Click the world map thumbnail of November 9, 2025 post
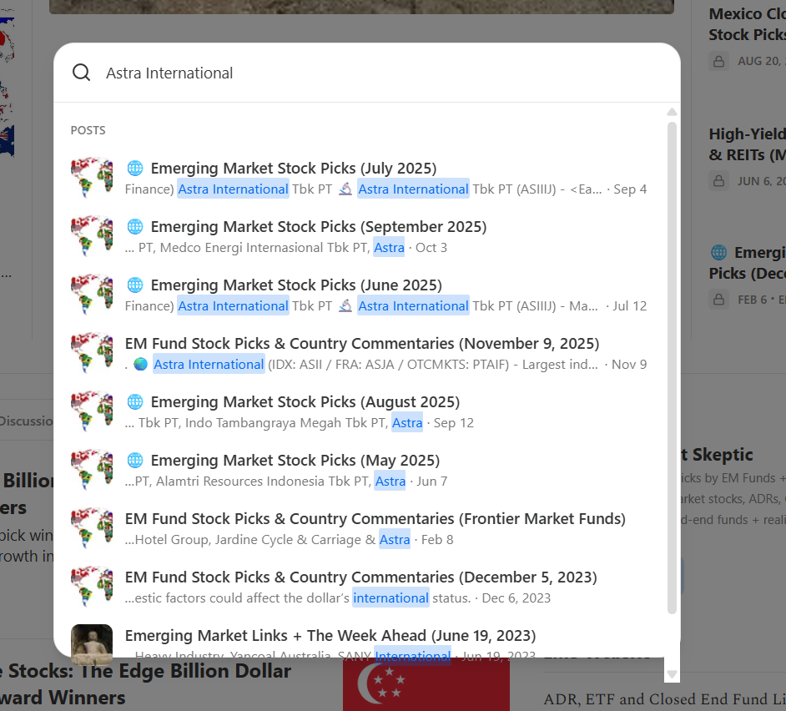Viewport: 786px width, 711px height. (x=92, y=353)
